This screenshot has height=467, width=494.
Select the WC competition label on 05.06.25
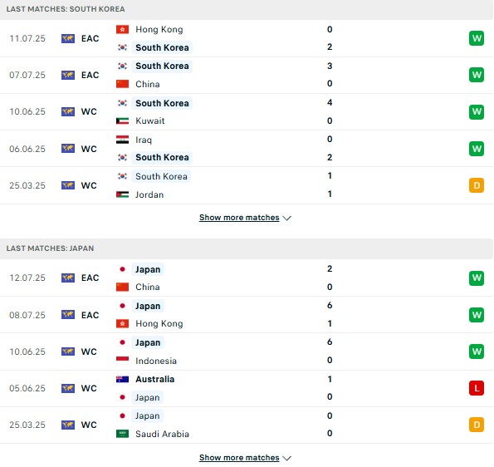(x=89, y=388)
